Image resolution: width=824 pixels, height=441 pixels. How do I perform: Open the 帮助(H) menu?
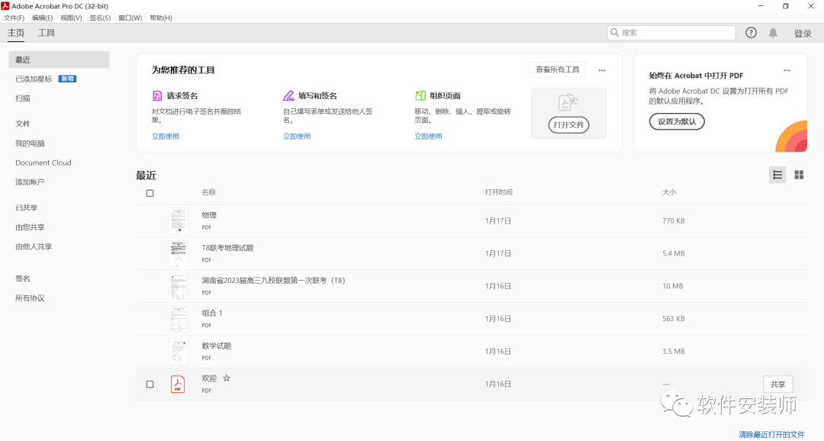coord(161,18)
